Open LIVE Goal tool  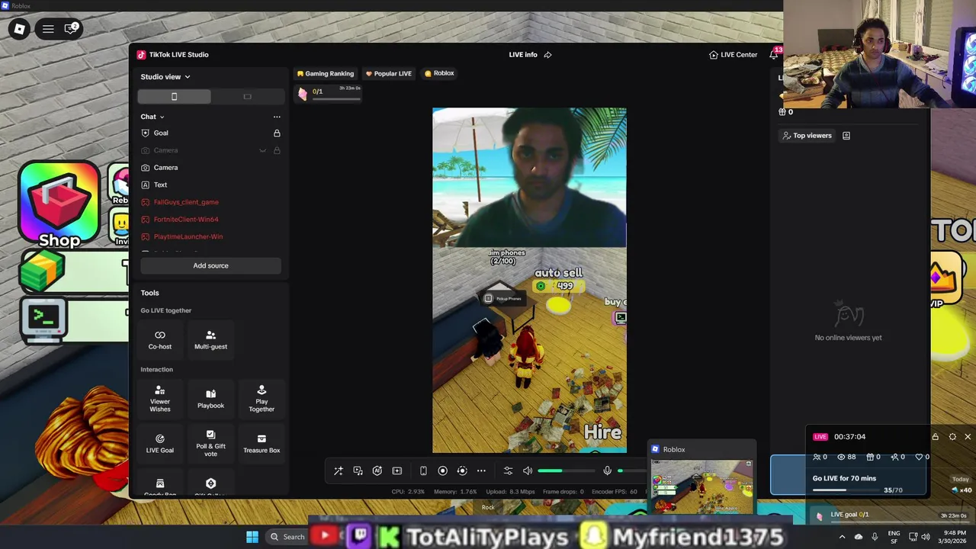(x=160, y=444)
